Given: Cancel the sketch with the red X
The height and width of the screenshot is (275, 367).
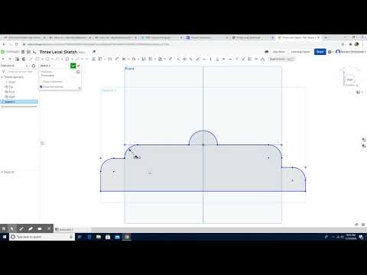Looking at the screenshot, I should (79, 66).
